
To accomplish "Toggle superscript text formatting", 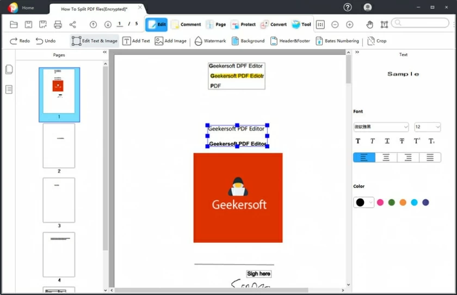I will (417, 141).
